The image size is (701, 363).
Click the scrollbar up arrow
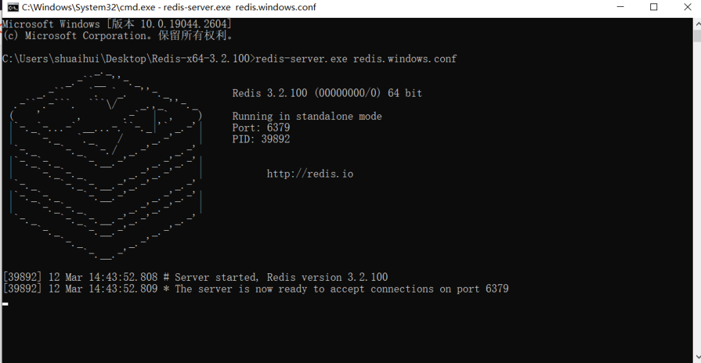pyautogui.click(x=694, y=23)
